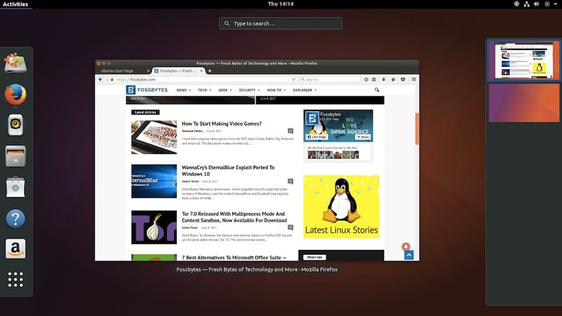The image size is (562, 316).
Task: Expand the GEEK dropdown menu
Action: (x=225, y=91)
